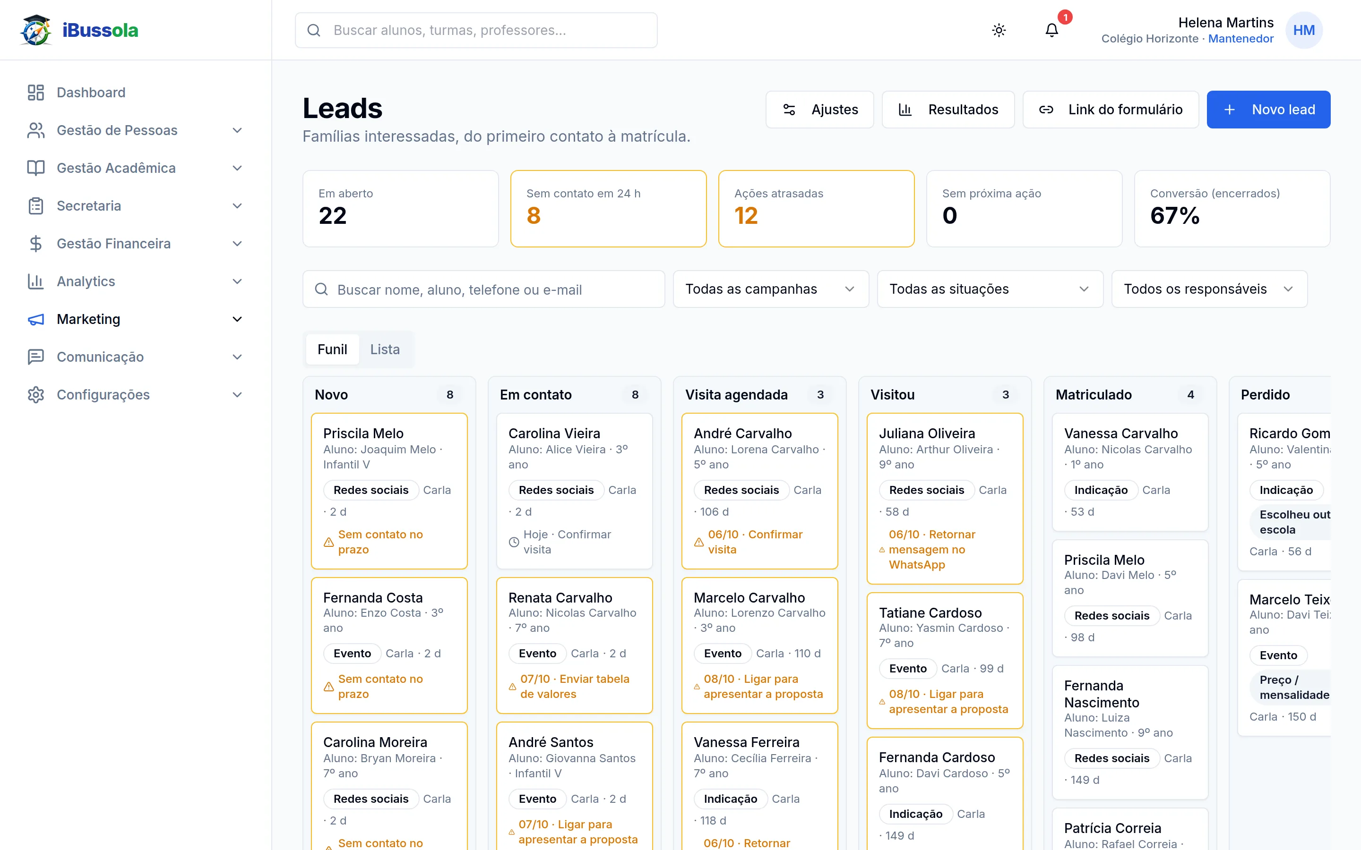Open Vanessa Carvalho's Matriculado card
This screenshot has width=1361, height=850.
[1130, 472]
